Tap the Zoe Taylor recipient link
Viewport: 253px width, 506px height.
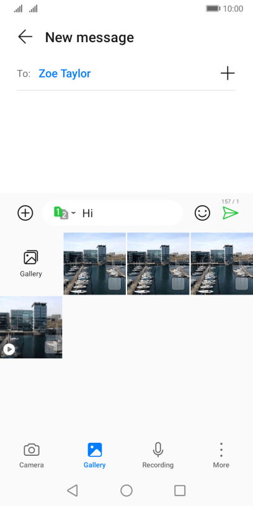click(x=64, y=74)
